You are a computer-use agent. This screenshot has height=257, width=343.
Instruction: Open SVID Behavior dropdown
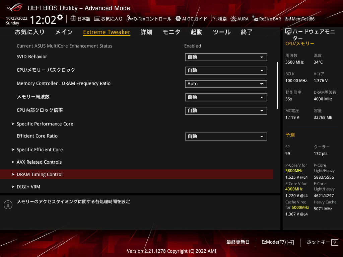click(x=226, y=57)
